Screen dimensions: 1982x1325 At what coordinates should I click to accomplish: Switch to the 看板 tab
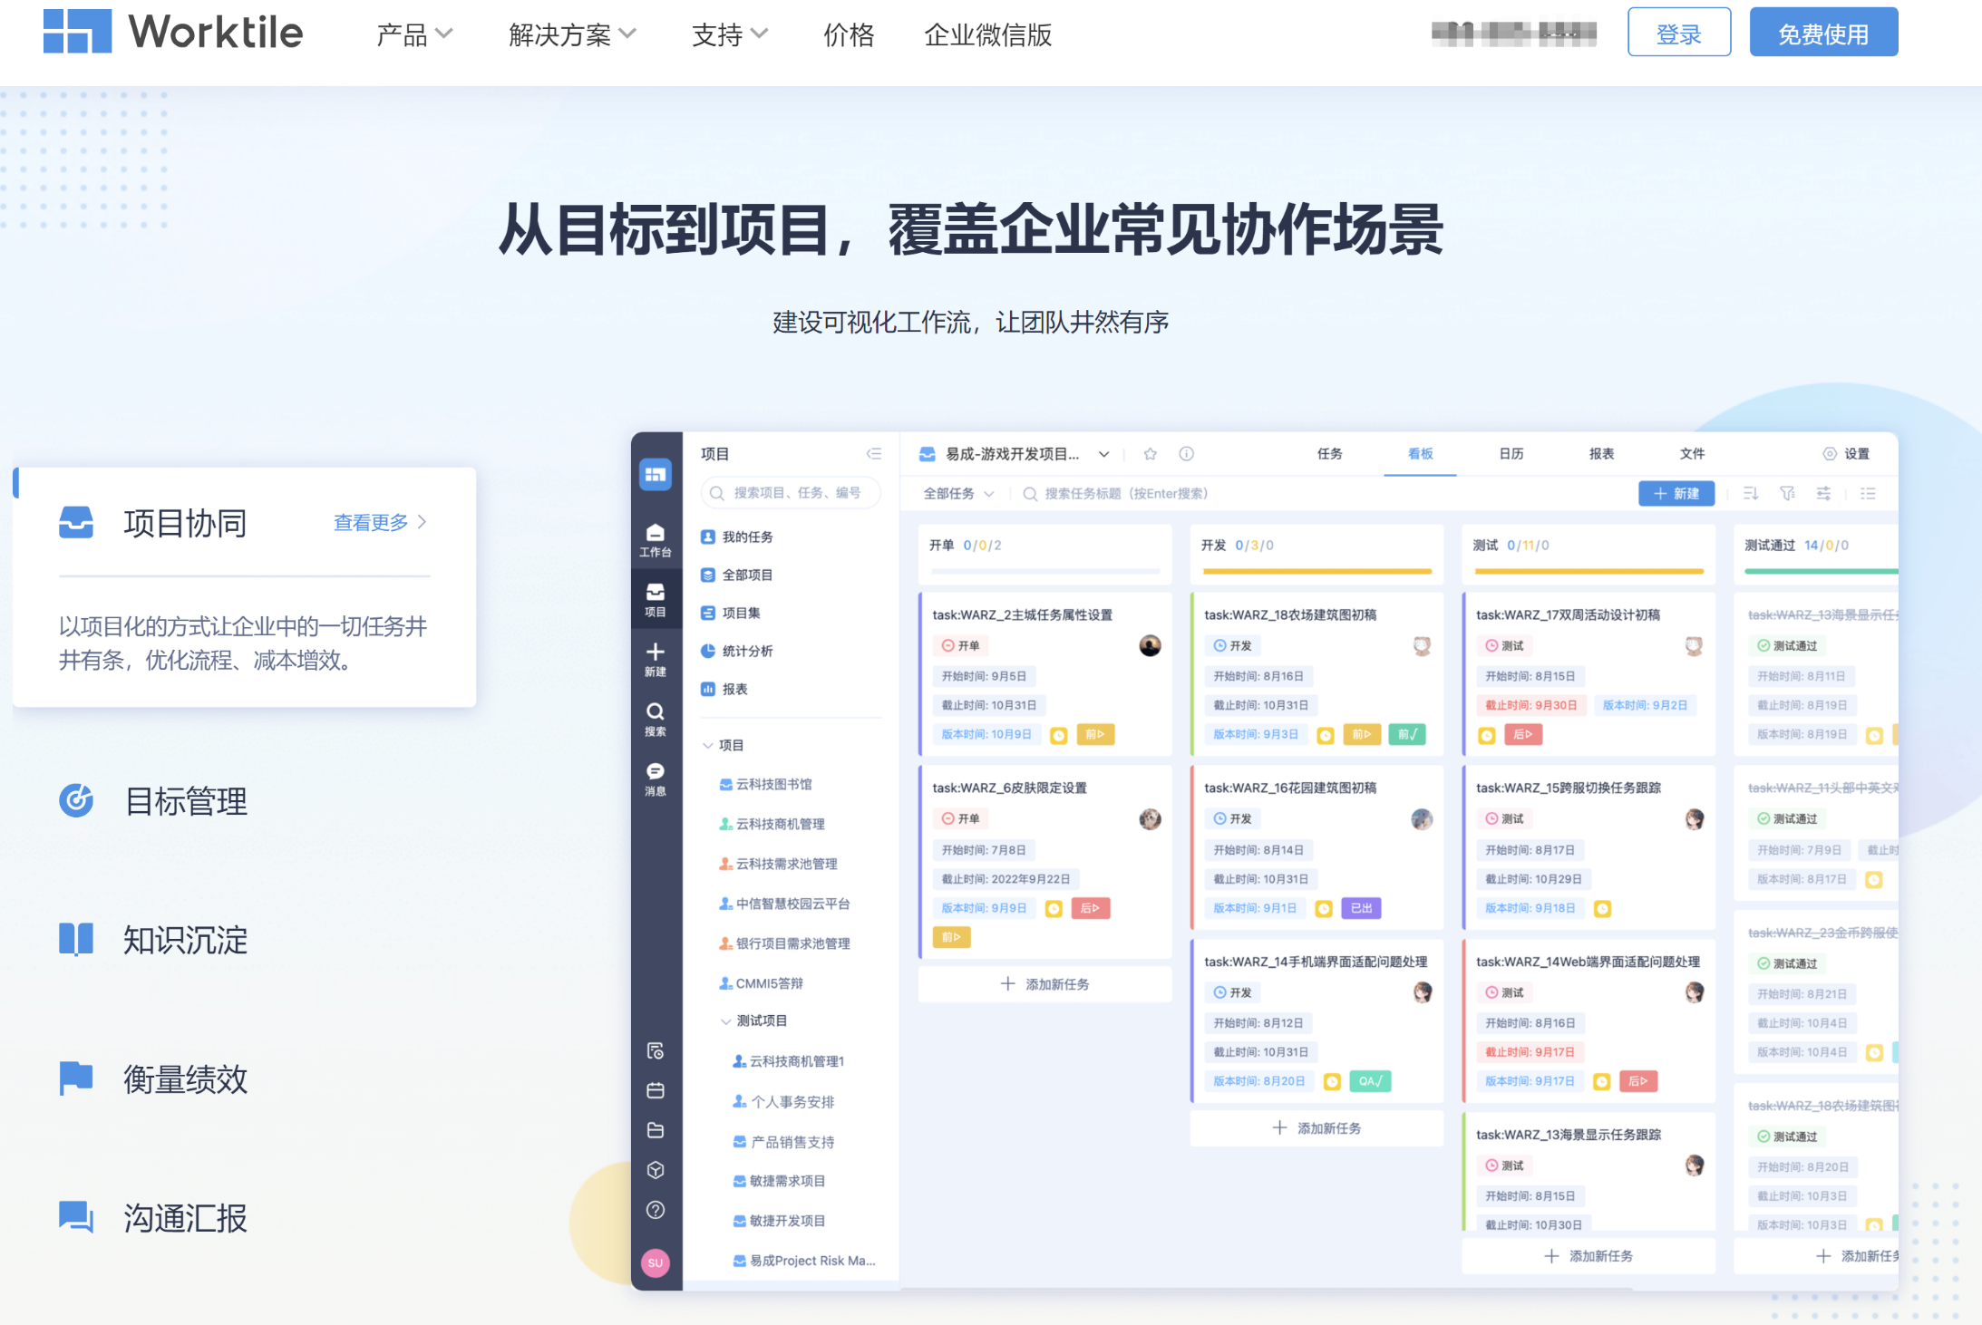pos(1420,453)
